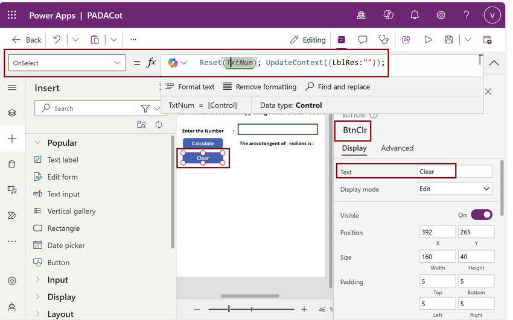
Task: Open the Power Automate icon
Action: pos(12,216)
